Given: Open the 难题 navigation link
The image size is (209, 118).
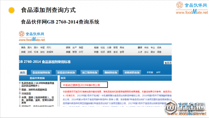Looking at the screenshot, I should coord(81,48).
